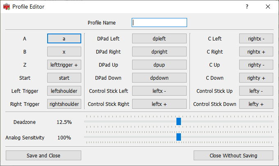Rebind Right Trigger 'rightshoulder' button
Image resolution: width=279 pixels, height=166 pixels.
click(x=64, y=104)
